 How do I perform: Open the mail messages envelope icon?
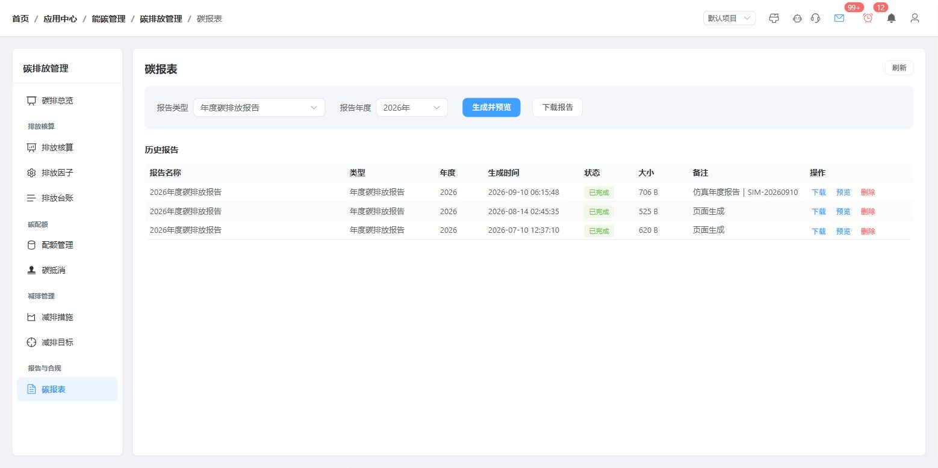click(839, 18)
